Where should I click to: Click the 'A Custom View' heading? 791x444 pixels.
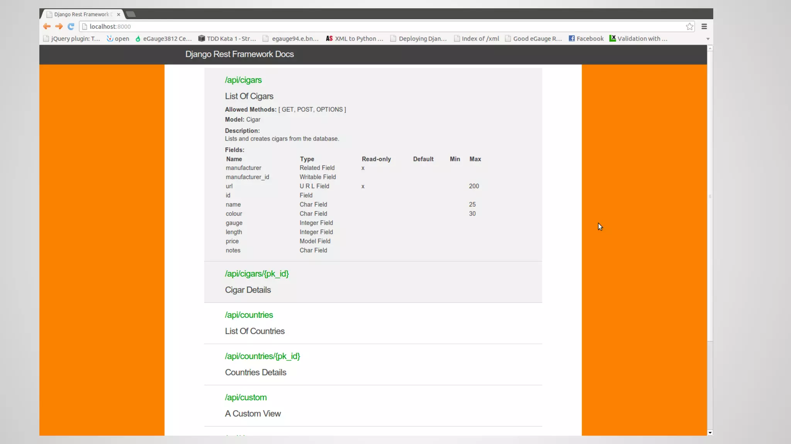point(253,414)
